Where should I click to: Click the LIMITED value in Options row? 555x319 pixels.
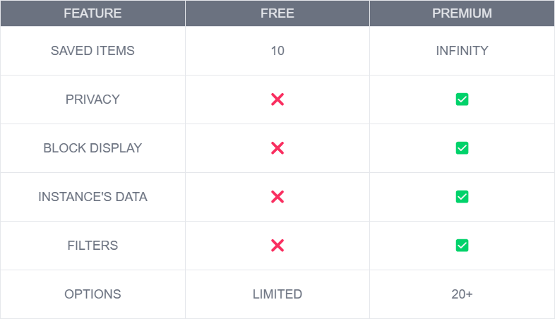(277, 294)
